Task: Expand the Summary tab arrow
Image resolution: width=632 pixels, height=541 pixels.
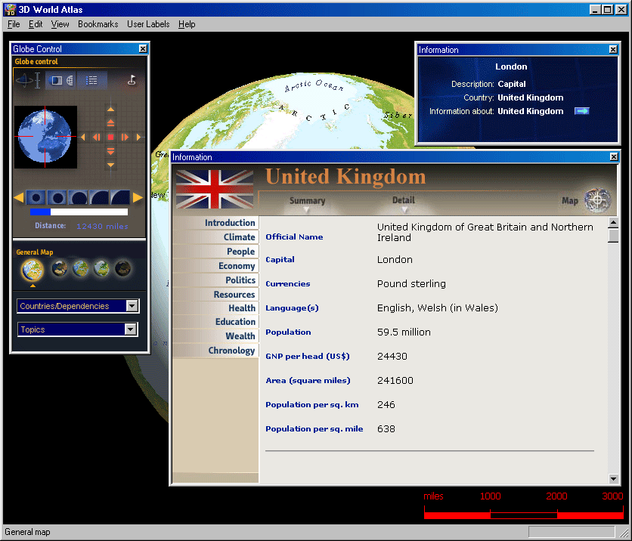Action: 307,209
